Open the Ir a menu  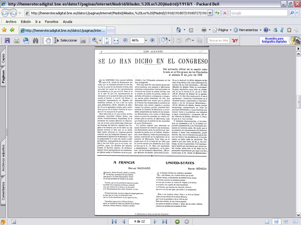[38, 22]
